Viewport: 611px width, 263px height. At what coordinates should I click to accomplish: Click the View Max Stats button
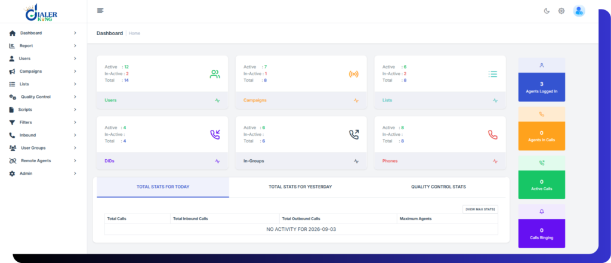pyautogui.click(x=480, y=209)
